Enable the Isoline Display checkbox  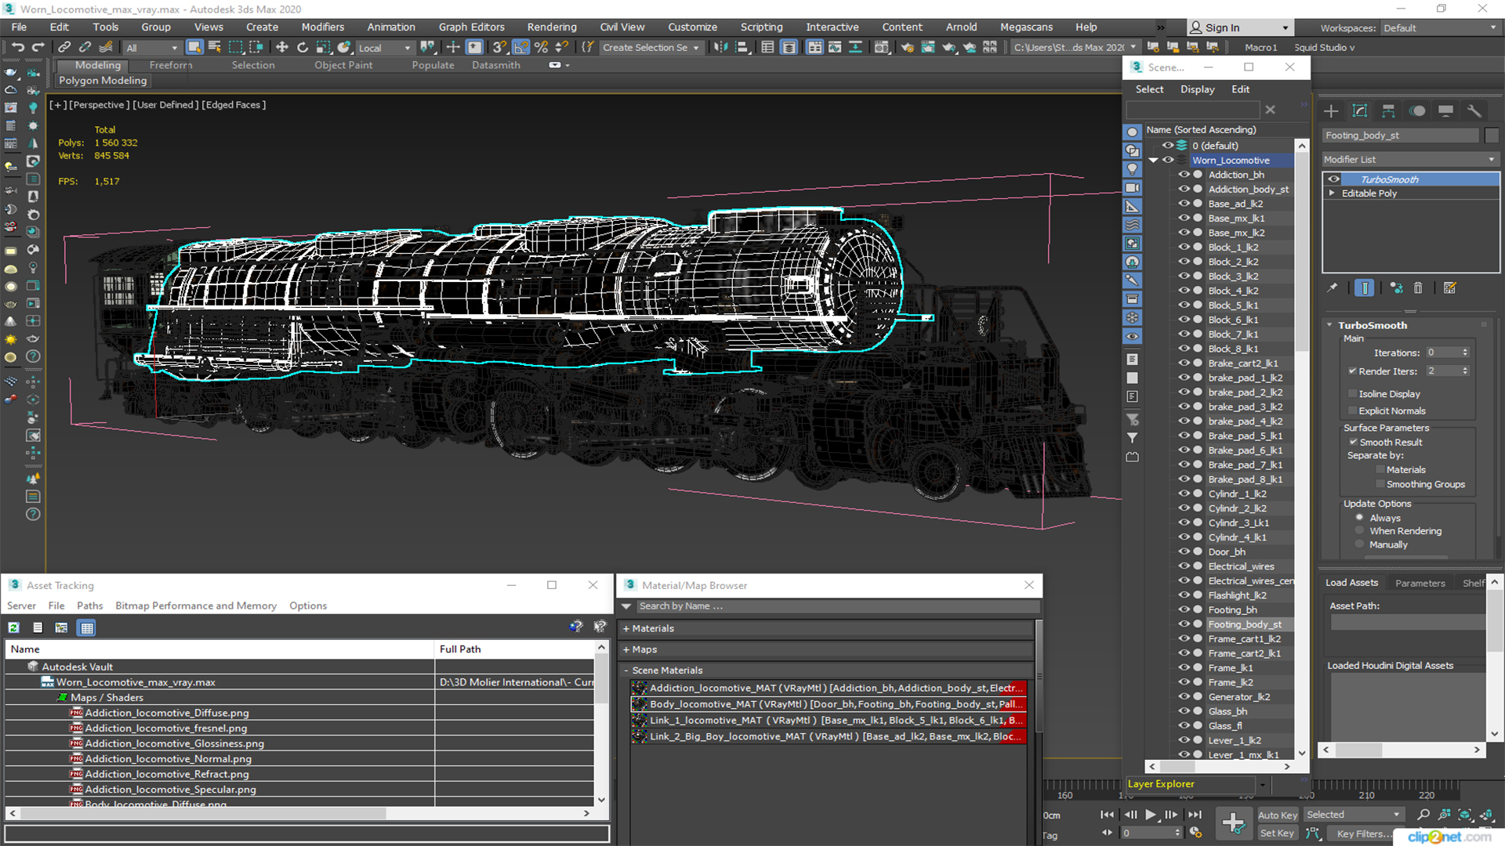[x=1353, y=393]
